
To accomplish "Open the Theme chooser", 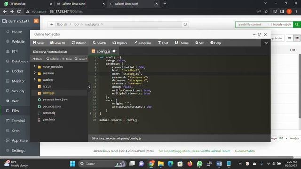I will coord(182,43).
